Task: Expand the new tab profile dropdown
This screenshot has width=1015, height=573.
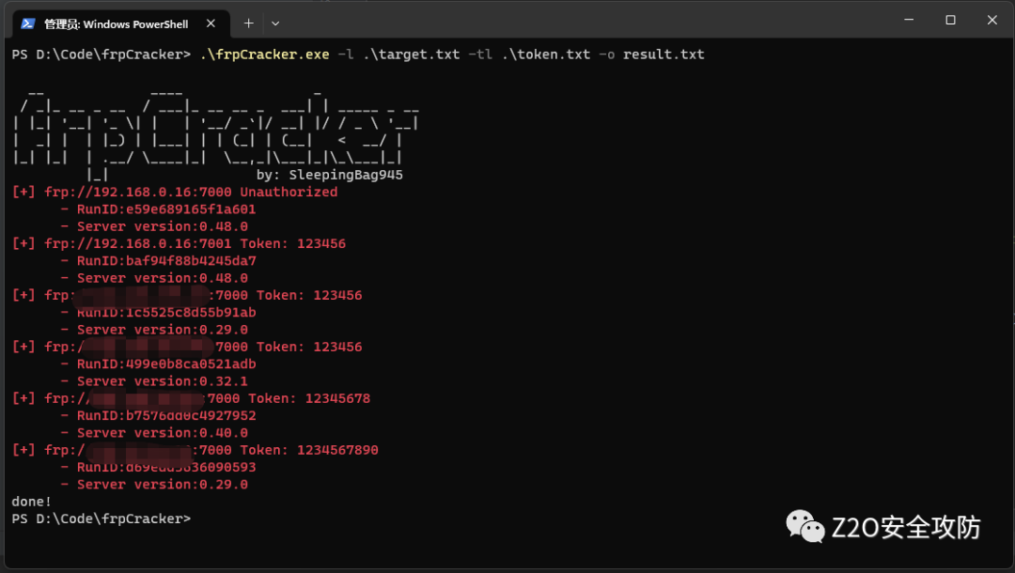Action: pyautogui.click(x=275, y=23)
